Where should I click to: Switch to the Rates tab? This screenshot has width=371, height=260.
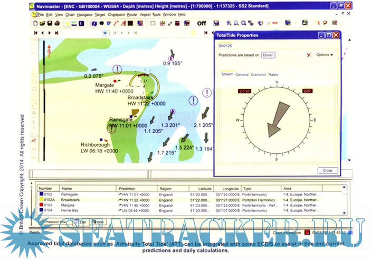coord(273,75)
